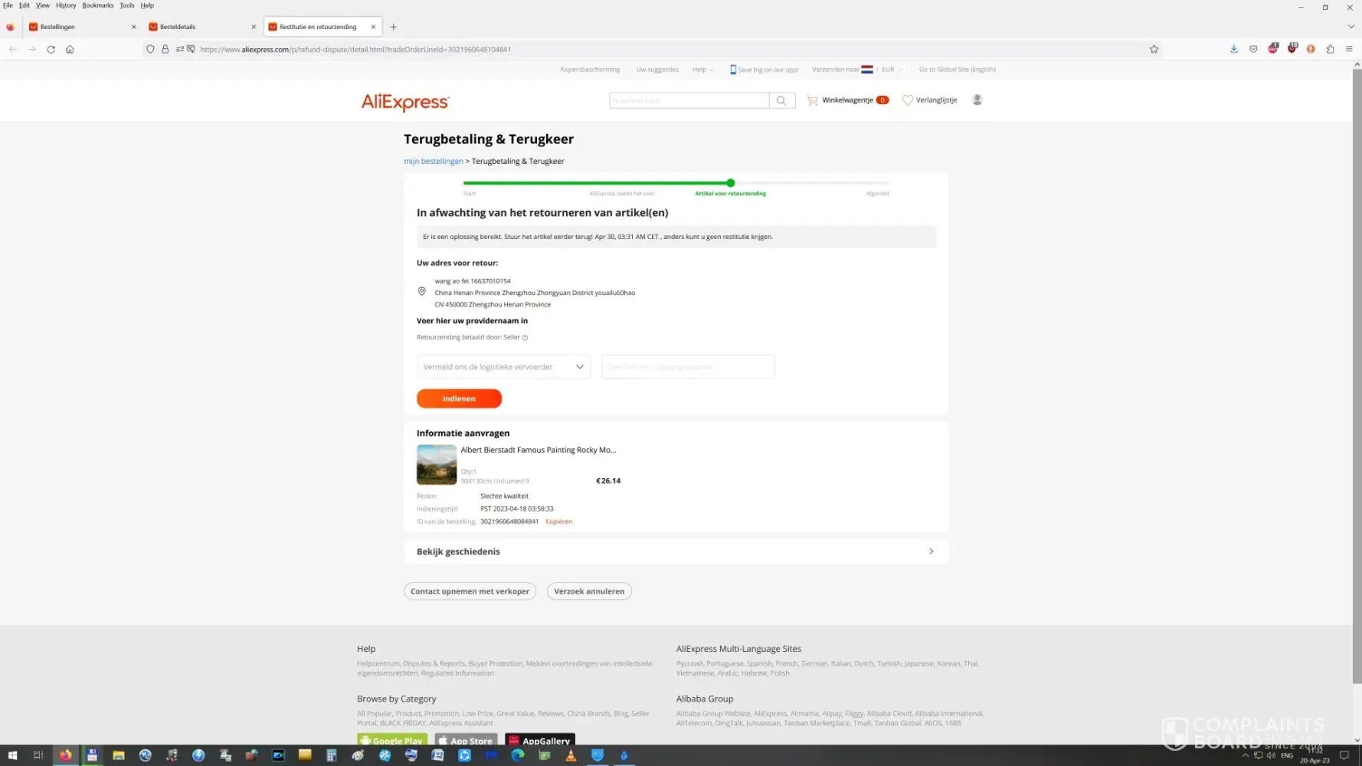Open the Verlanglijstje wish list
Viewport: 1362px width, 766px height.
[930, 100]
